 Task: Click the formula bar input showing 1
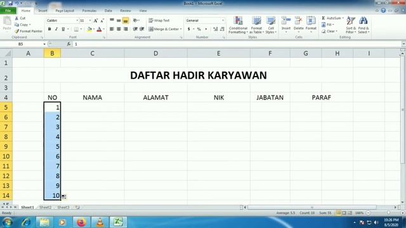tap(237, 44)
